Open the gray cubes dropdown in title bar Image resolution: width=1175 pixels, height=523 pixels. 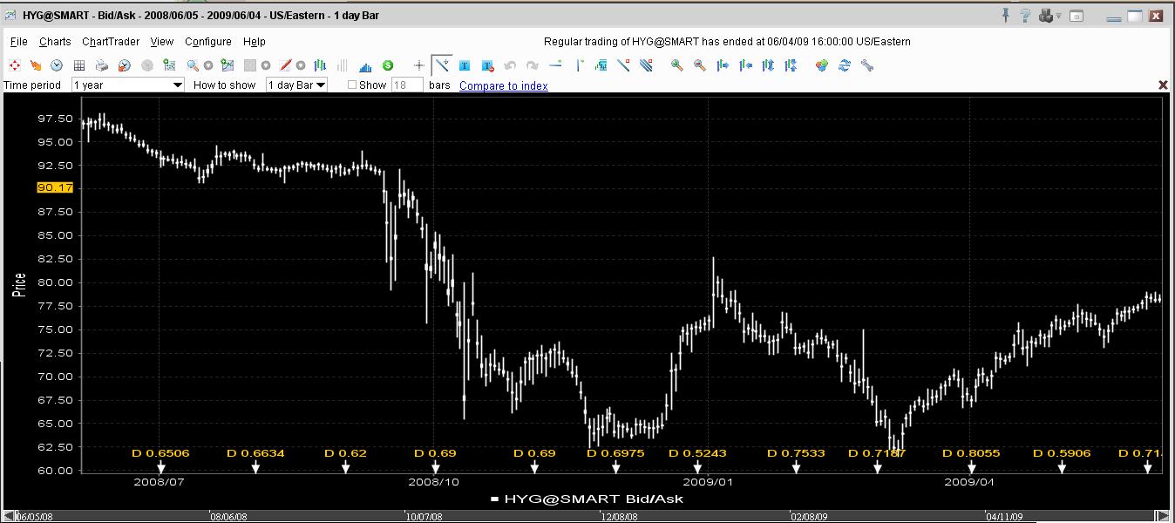(1049, 16)
